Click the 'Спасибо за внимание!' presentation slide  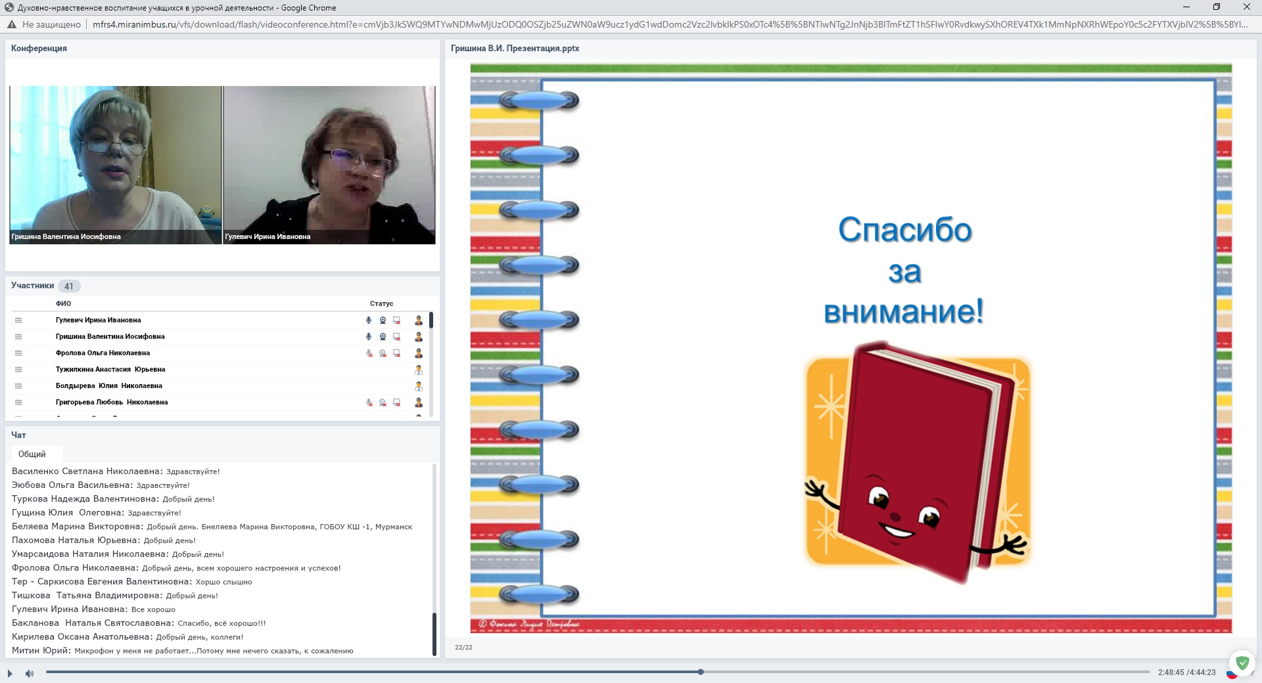[851, 349]
